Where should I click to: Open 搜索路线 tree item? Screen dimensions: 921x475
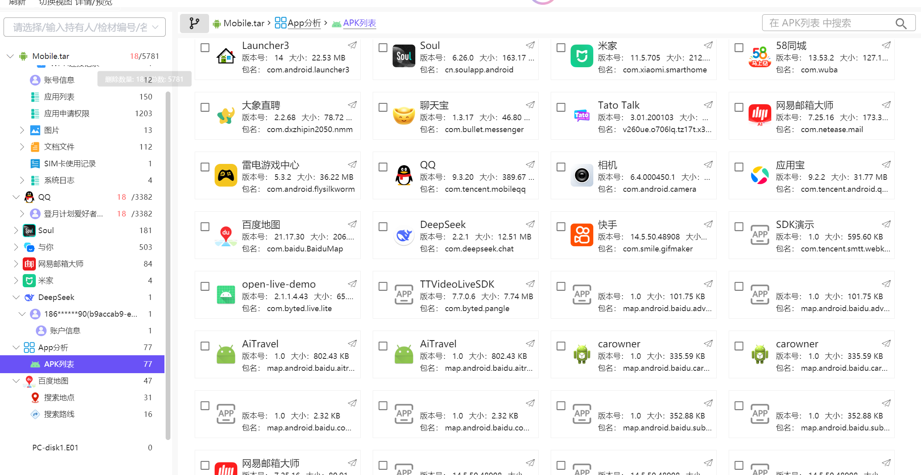coord(59,414)
